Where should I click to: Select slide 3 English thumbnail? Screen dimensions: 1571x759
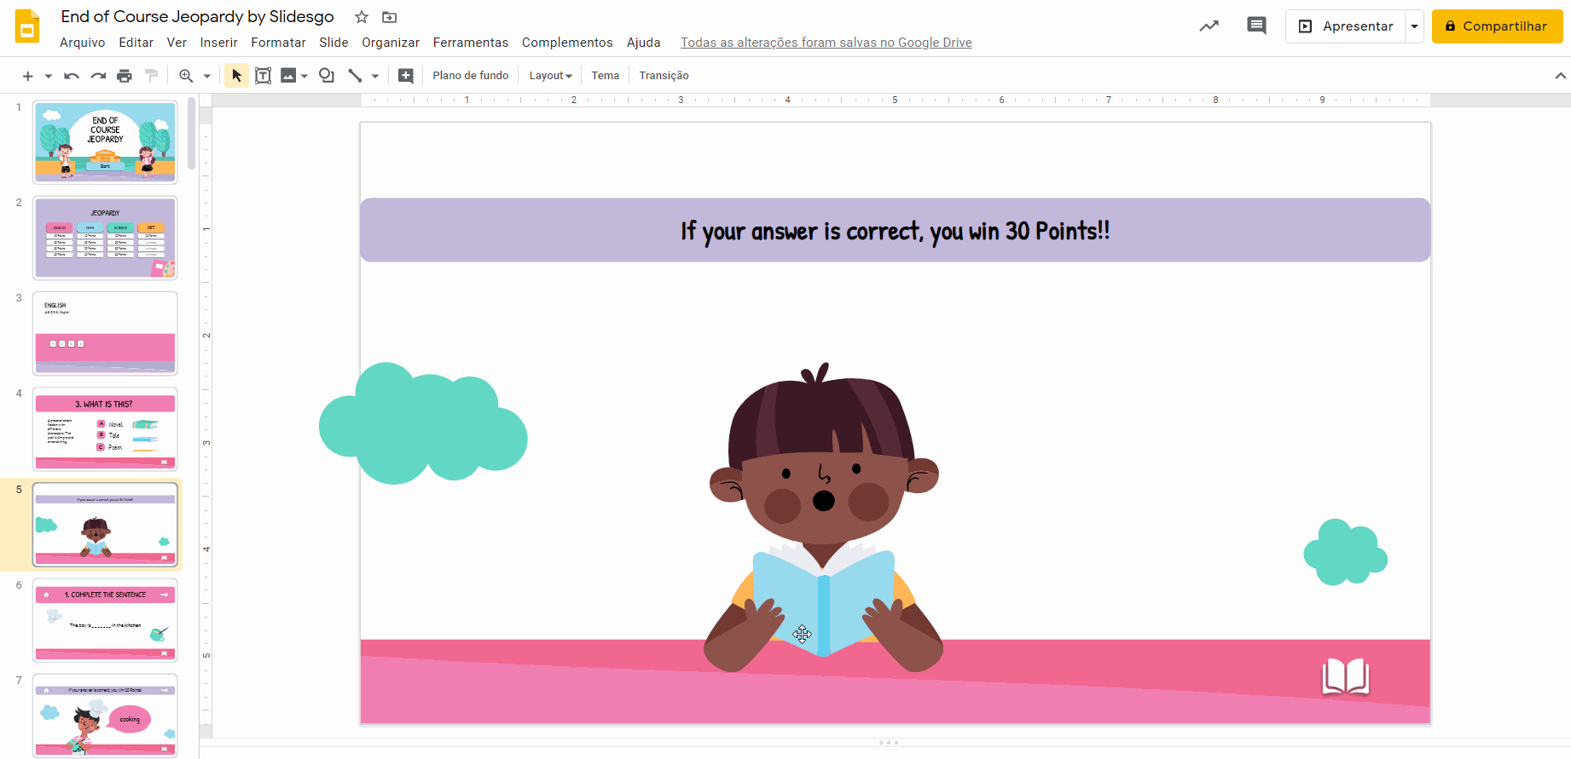105,333
